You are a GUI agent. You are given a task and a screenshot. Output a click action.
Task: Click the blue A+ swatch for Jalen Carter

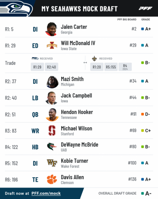click(142, 29)
